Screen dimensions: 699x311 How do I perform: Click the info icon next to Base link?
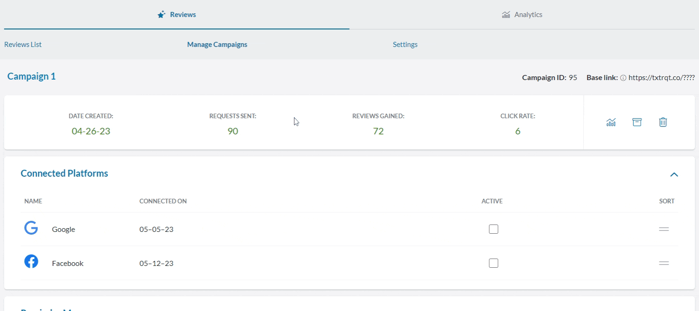(x=623, y=78)
